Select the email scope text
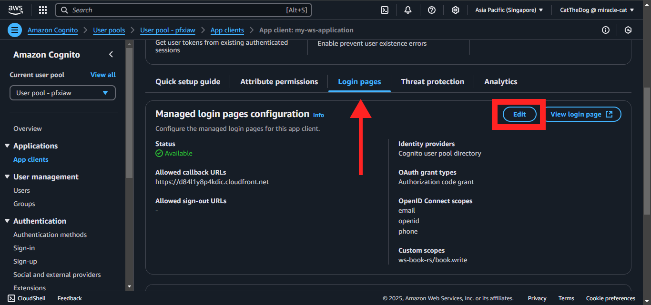This screenshot has width=651, height=305. [x=407, y=210]
